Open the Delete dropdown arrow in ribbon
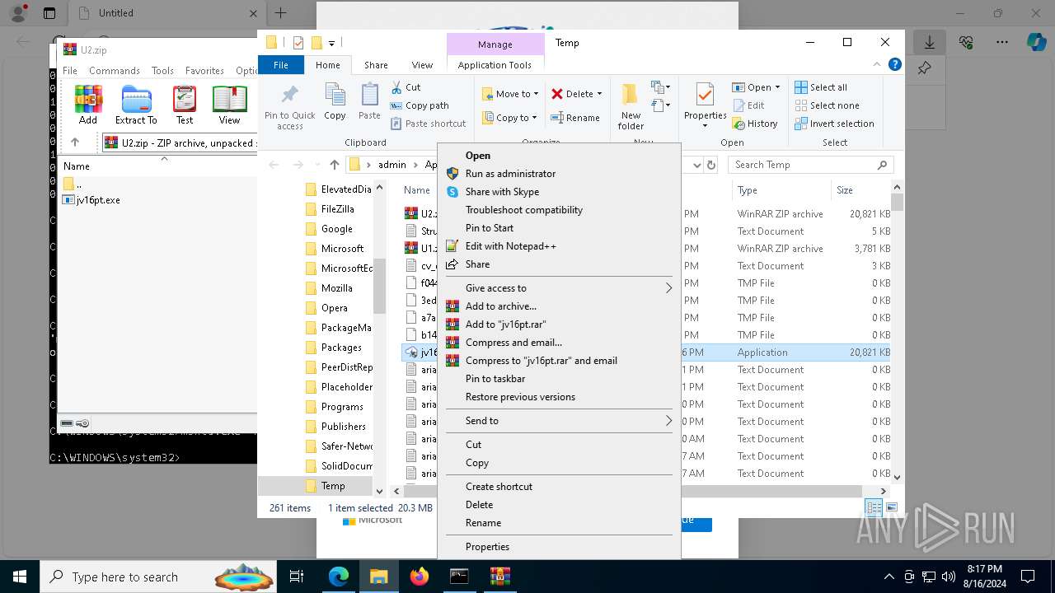 point(599,94)
